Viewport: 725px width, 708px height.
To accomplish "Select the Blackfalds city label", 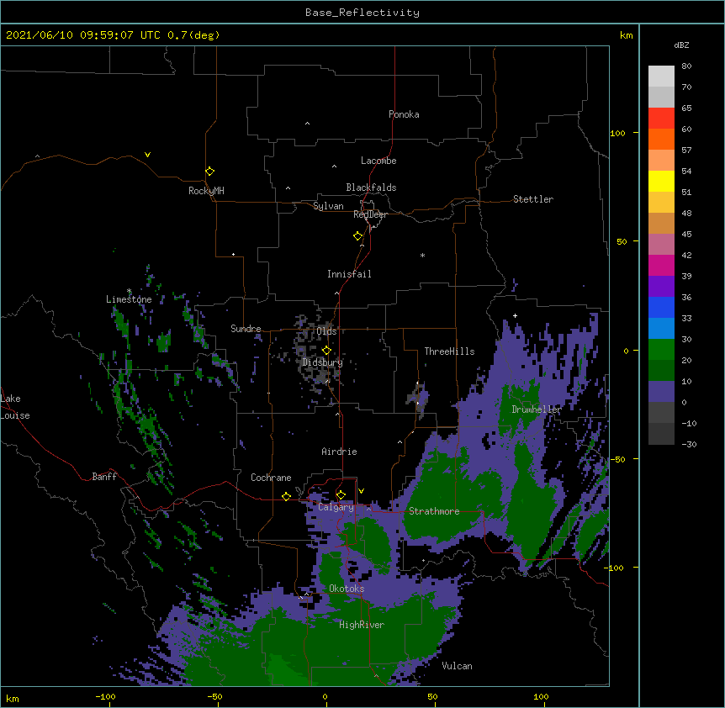I will tap(371, 188).
